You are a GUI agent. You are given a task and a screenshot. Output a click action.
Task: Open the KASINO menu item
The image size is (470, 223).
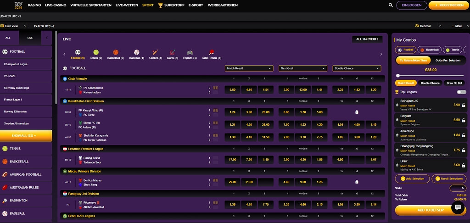tap(34, 5)
